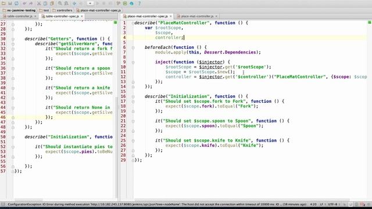Collapse the getSilverWare describe at line 31

13,44
